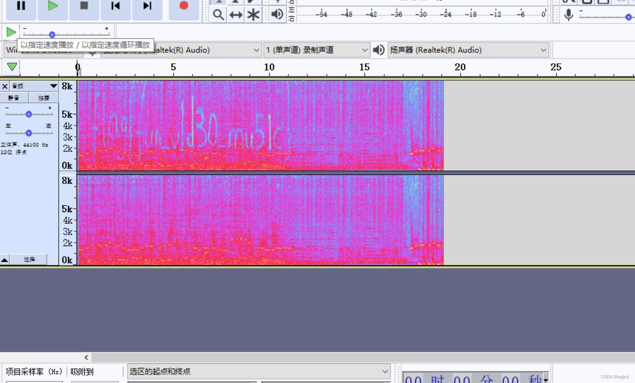This screenshot has height=383, width=635.
Task: Toggle the track Solo button
Action: coord(44,98)
